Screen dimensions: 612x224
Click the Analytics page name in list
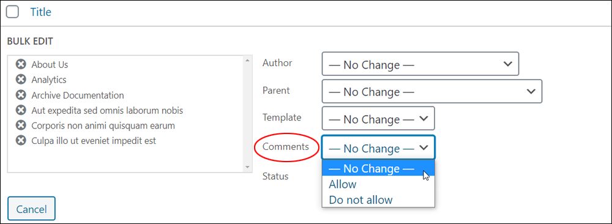(49, 80)
